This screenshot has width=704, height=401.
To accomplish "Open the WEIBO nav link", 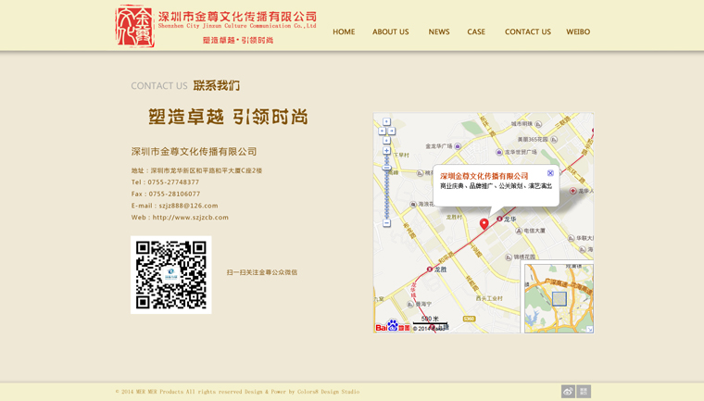I will (578, 31).
